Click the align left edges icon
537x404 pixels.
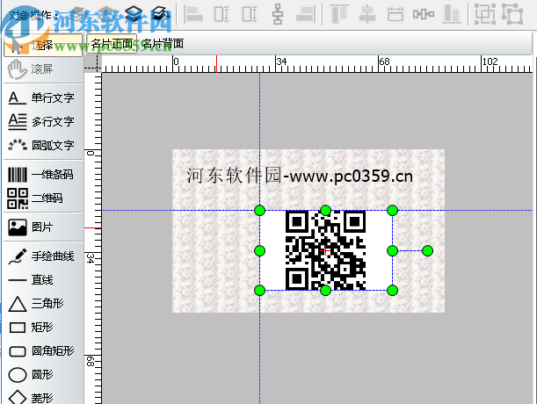(193, 14)
